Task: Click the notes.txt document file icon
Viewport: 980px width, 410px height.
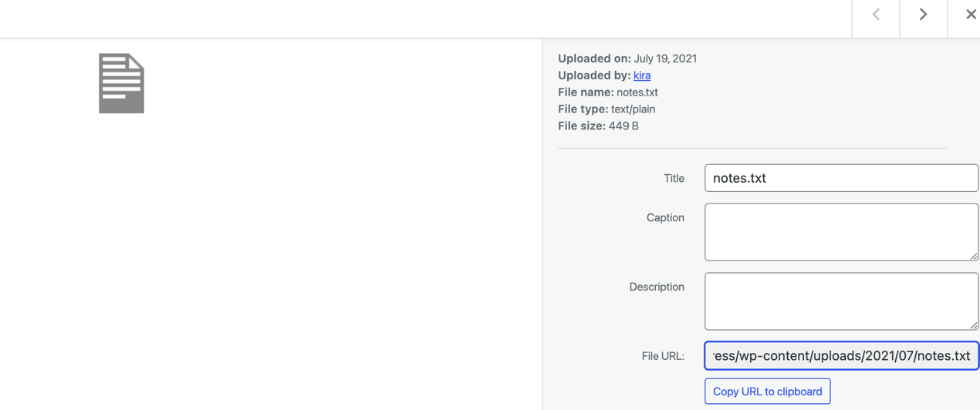Action: (121, 83)
